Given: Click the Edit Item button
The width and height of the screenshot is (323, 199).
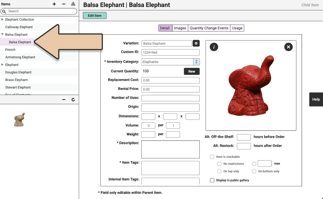Looking at the screenshot, I should pos(95,16).
